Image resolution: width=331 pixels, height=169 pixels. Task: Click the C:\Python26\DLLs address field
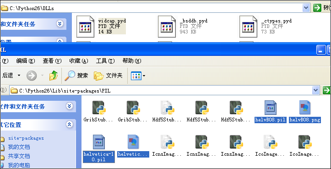[x=155, y=8]
